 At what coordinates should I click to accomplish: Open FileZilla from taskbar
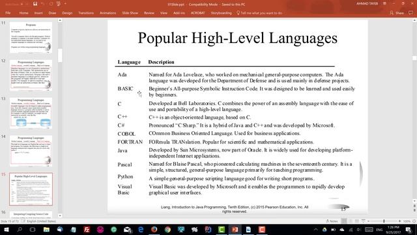tap(87, 229)
